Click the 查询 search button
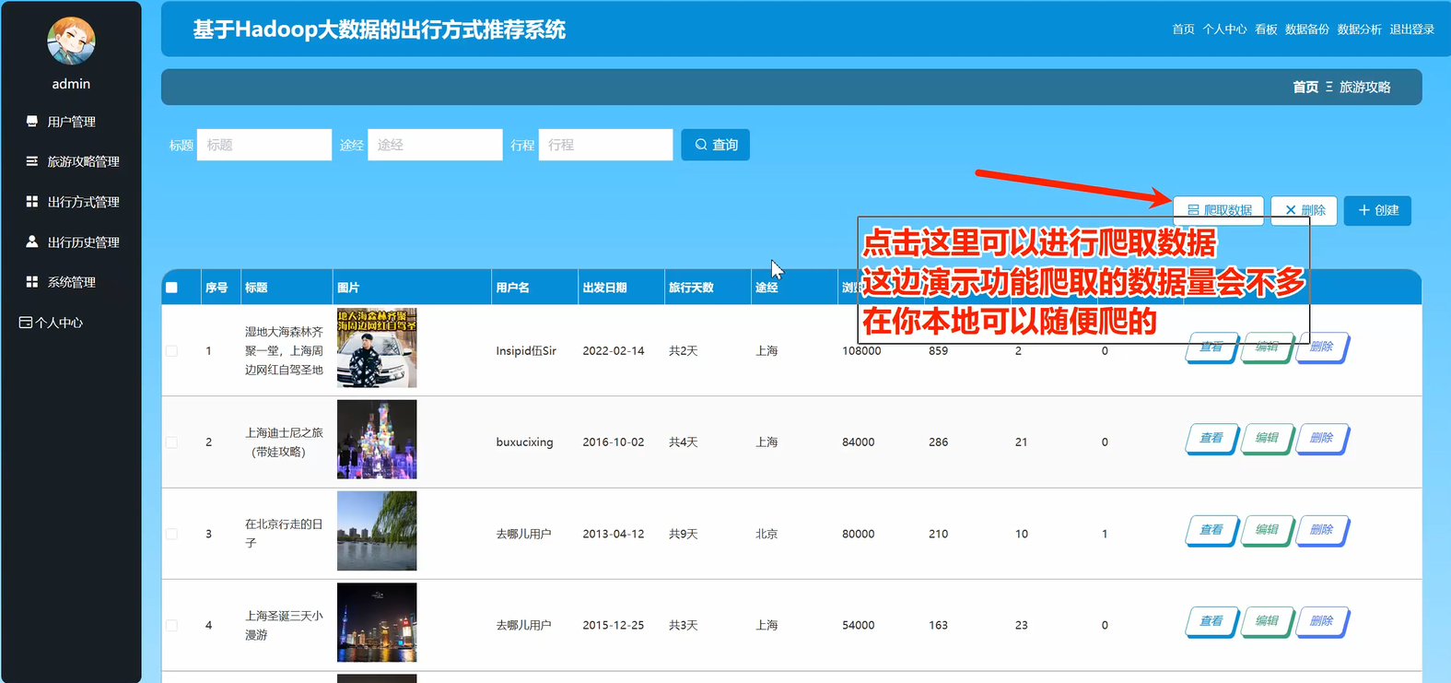The height and width of the screenshot is (683, 1451). tap(716, 145)
